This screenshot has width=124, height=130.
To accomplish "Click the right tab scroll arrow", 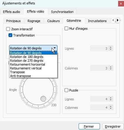I will 118,20.
